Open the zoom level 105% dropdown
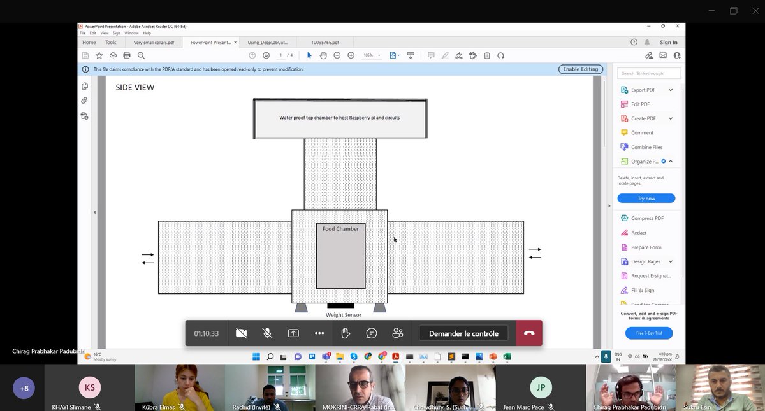The height and width of the screenshot is (411, 765). tap(372, 55)
